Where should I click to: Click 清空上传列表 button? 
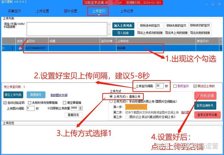click(x=13, y=95)
